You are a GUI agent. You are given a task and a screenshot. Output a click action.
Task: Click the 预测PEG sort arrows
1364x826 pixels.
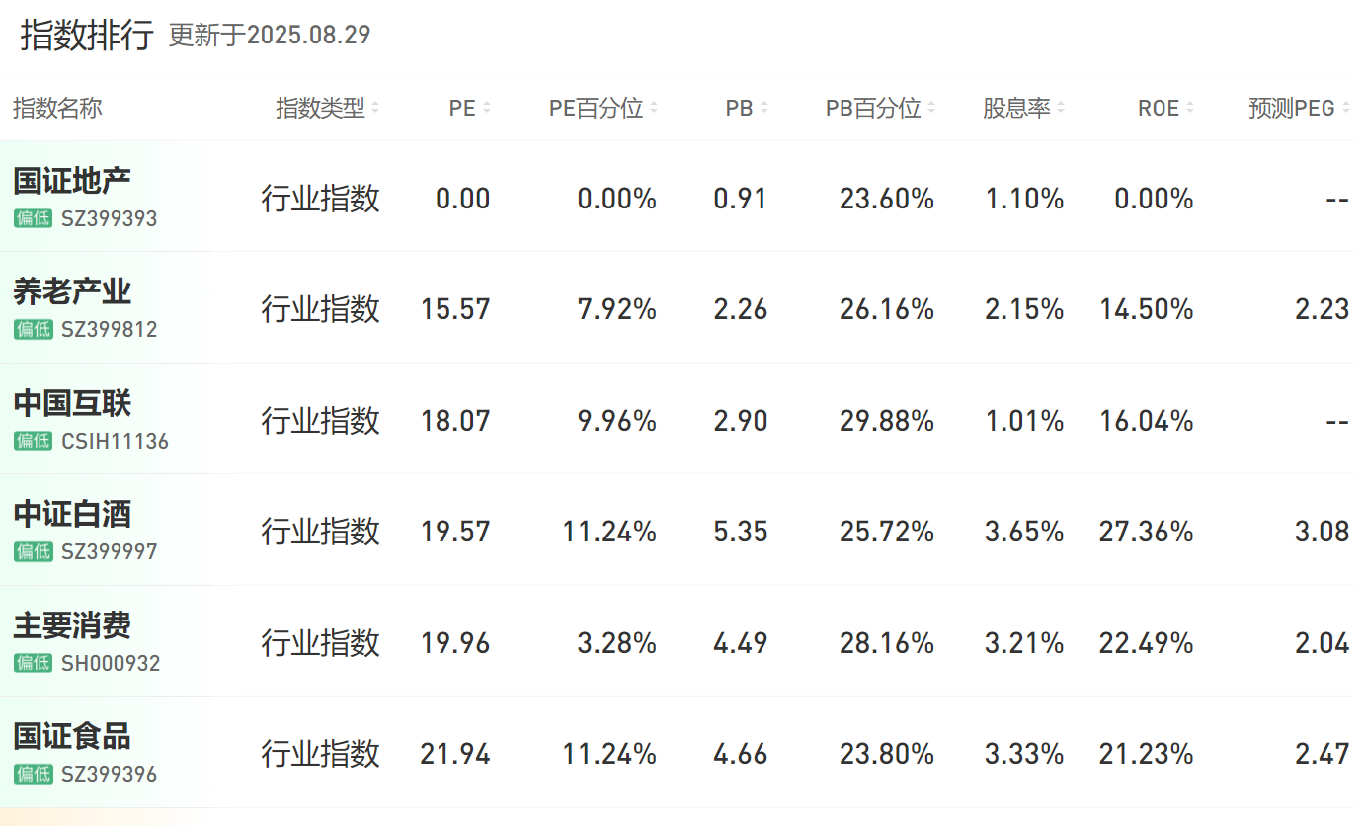[x=1345, y=109]
